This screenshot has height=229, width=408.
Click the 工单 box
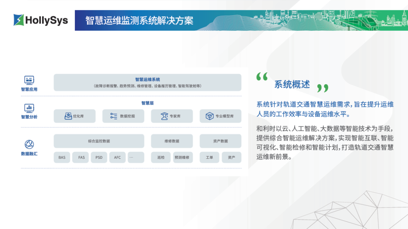point(209,157)
